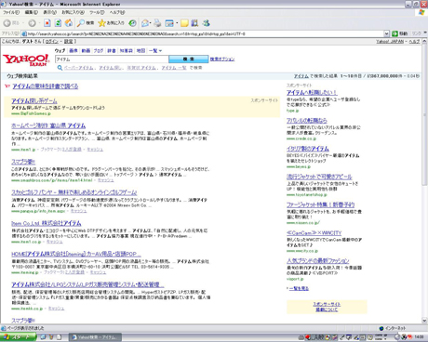Open the ツール(T) menu

pyautogui.click(x=97, y=12)
